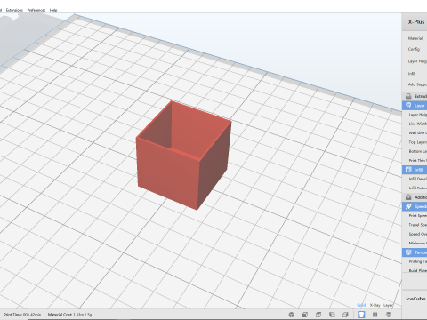
Task: Click the Print Time status text
Action: (x=22, y=315)
